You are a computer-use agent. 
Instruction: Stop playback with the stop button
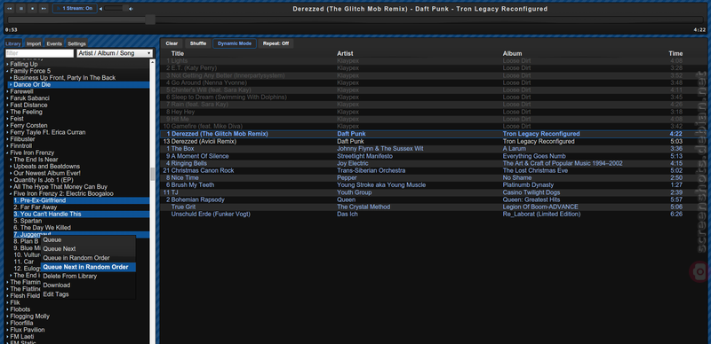[x=32, y=9]
